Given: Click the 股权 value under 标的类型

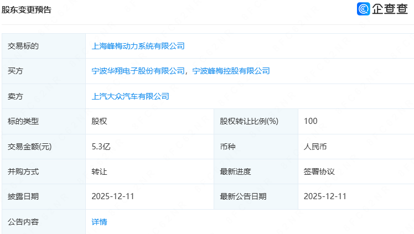Looking at the screenshot, I should (x=99, y=121).
